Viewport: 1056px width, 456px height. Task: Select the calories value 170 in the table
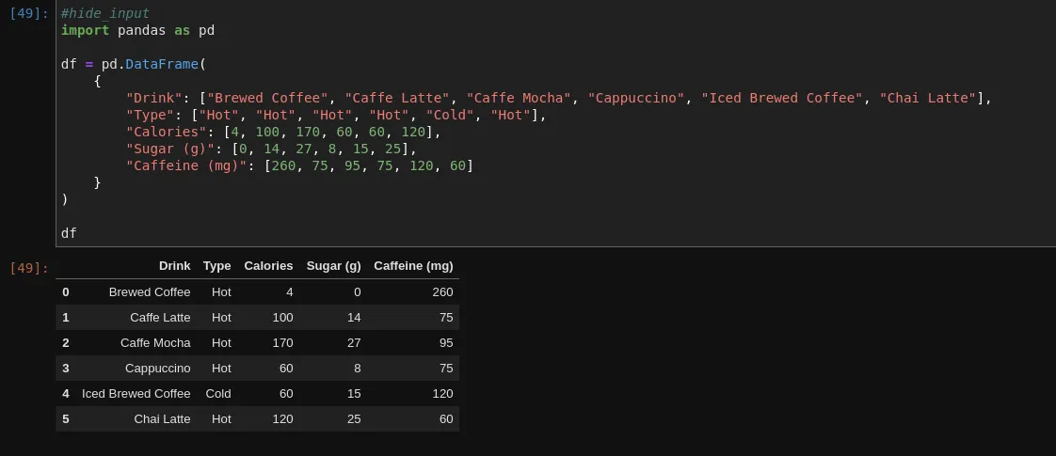coord(282,343)
